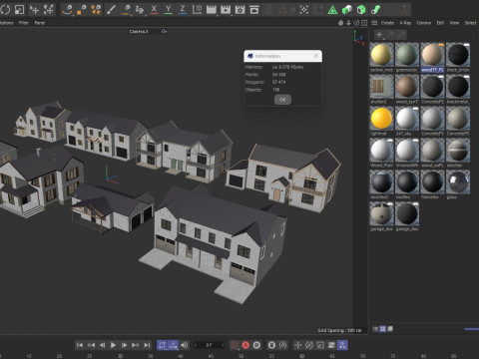This screenshot has height=359, width=479.
Task: Click the green cubes icon
Action: [347, 10]
